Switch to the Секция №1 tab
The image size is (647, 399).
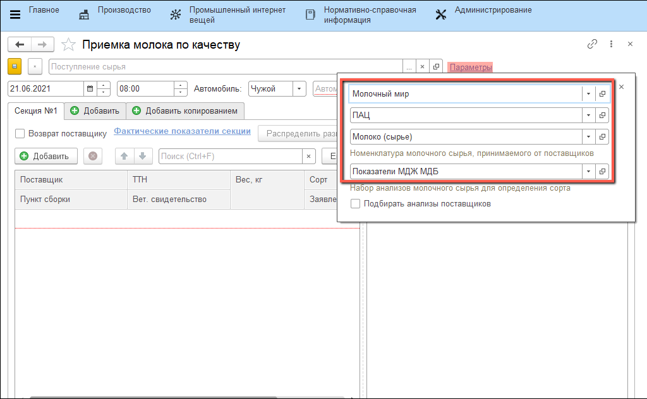click(x=36, y=111)
